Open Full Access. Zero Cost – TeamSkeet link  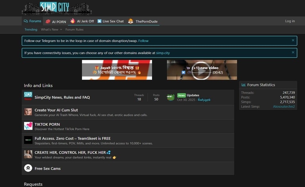click(73, 138)
